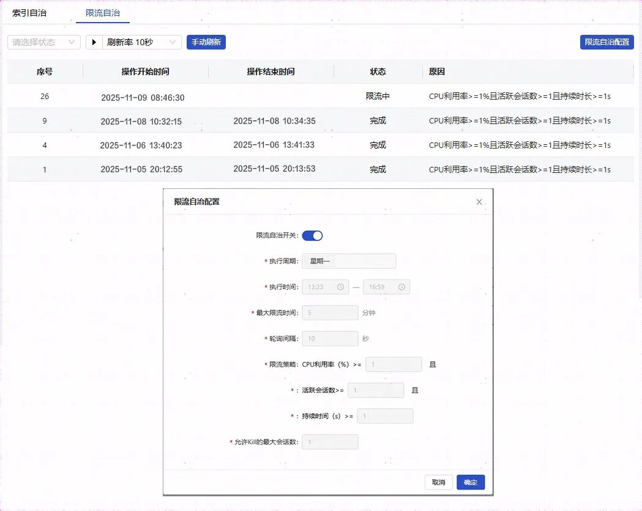Click the CPU利用率 threshold input field
Viewport: 642px width, 511px height.
[394, 364]
